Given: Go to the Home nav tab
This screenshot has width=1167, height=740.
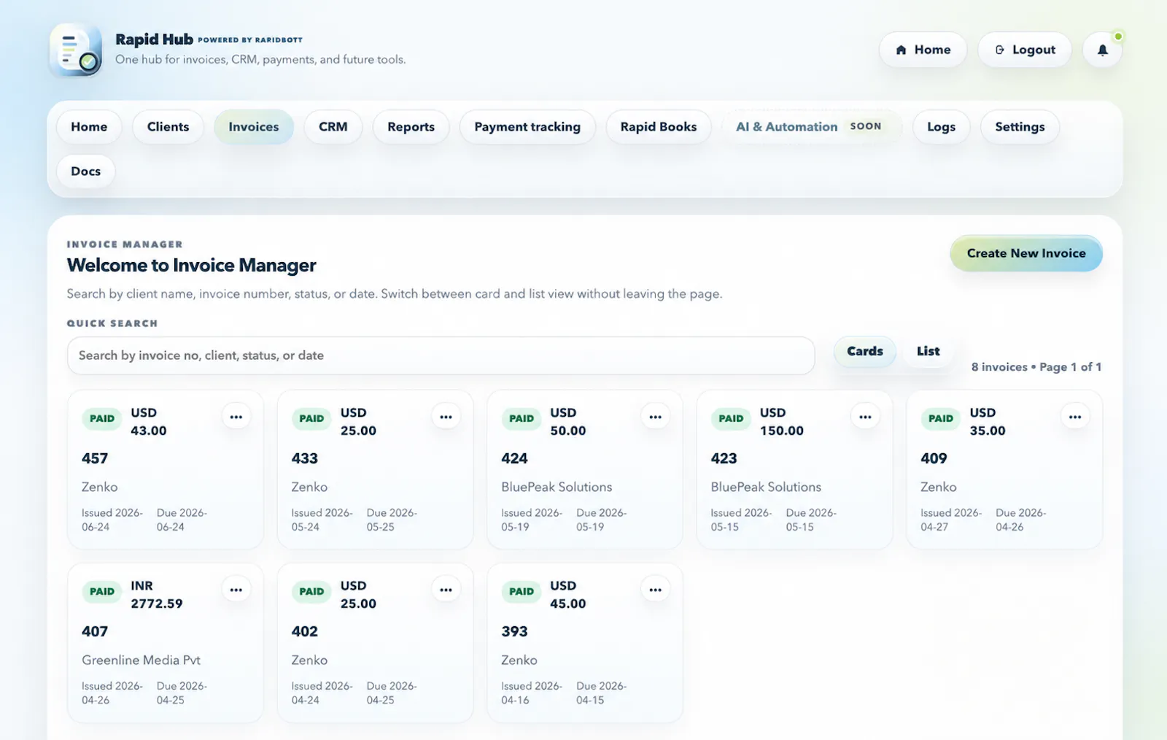Looking at the screenshot, I should pyautogui.click(x=89, y=127).
